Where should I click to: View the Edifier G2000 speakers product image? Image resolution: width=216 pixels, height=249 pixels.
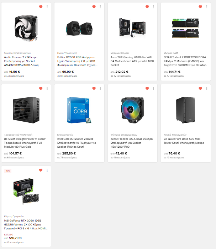[79, 29]
